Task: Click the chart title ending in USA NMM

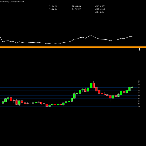Action: point(12,2)
